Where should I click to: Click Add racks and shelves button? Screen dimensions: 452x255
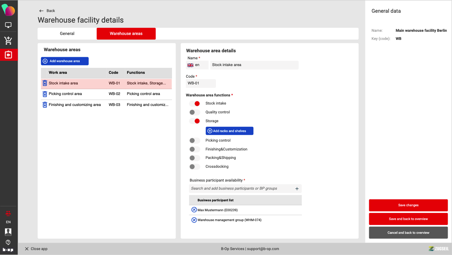click(x=229, y=131)
